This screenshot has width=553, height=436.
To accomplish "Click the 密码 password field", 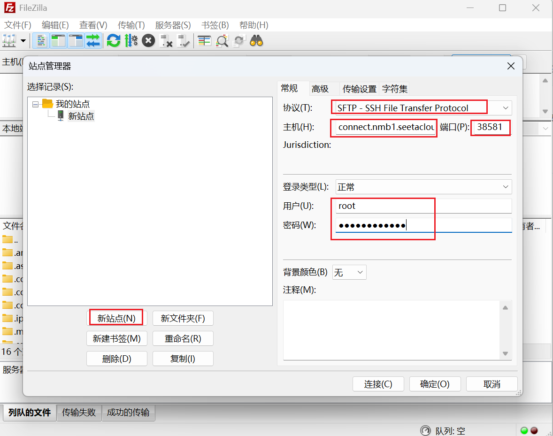I will [423, 225].
